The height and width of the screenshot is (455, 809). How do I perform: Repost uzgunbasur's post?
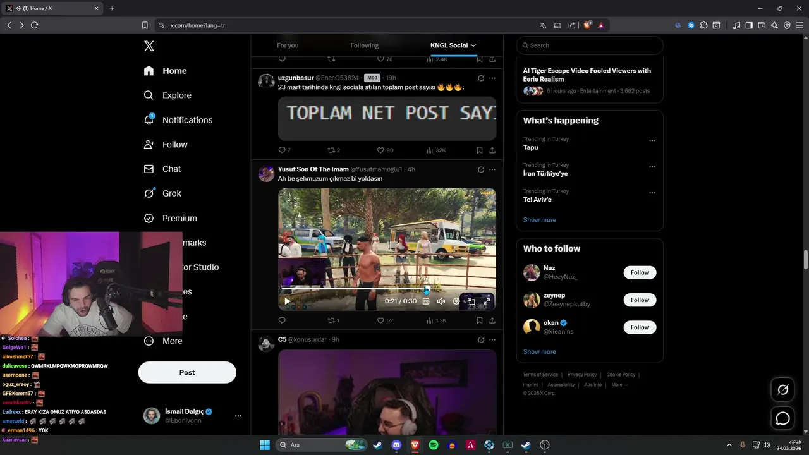pyautogui.click(x=331, y=150)
